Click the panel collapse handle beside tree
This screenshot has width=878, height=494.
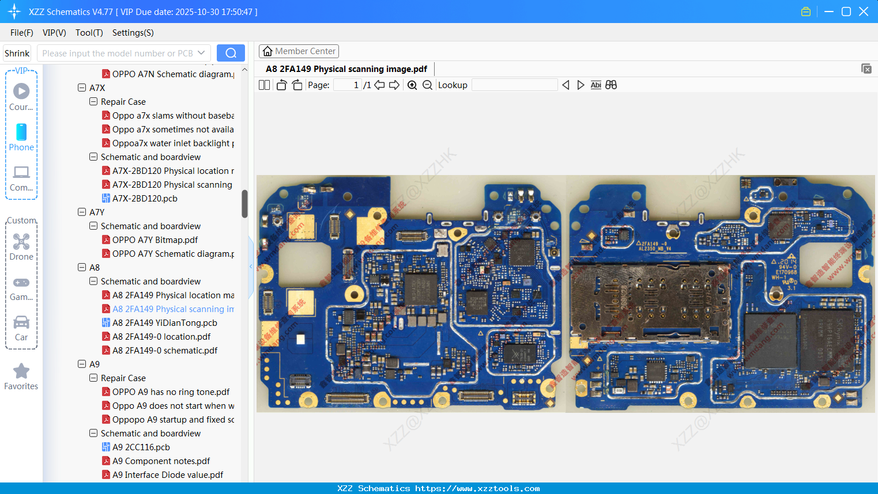[x=251, y=267]
